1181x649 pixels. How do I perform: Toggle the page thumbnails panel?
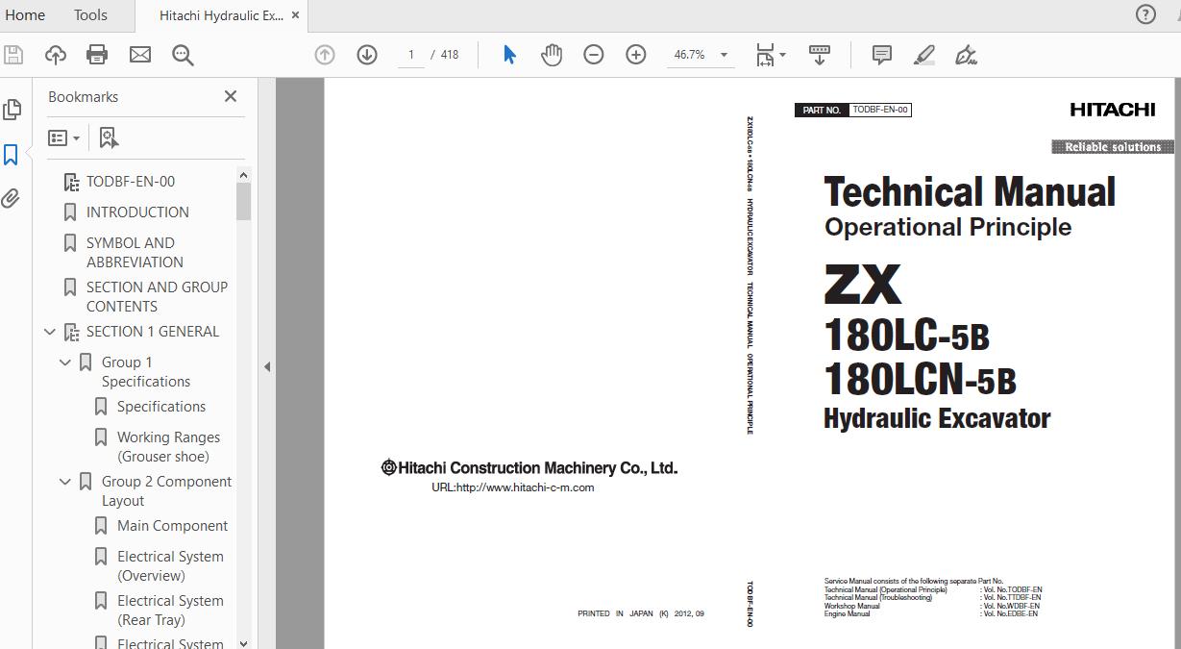click(12, 110)
